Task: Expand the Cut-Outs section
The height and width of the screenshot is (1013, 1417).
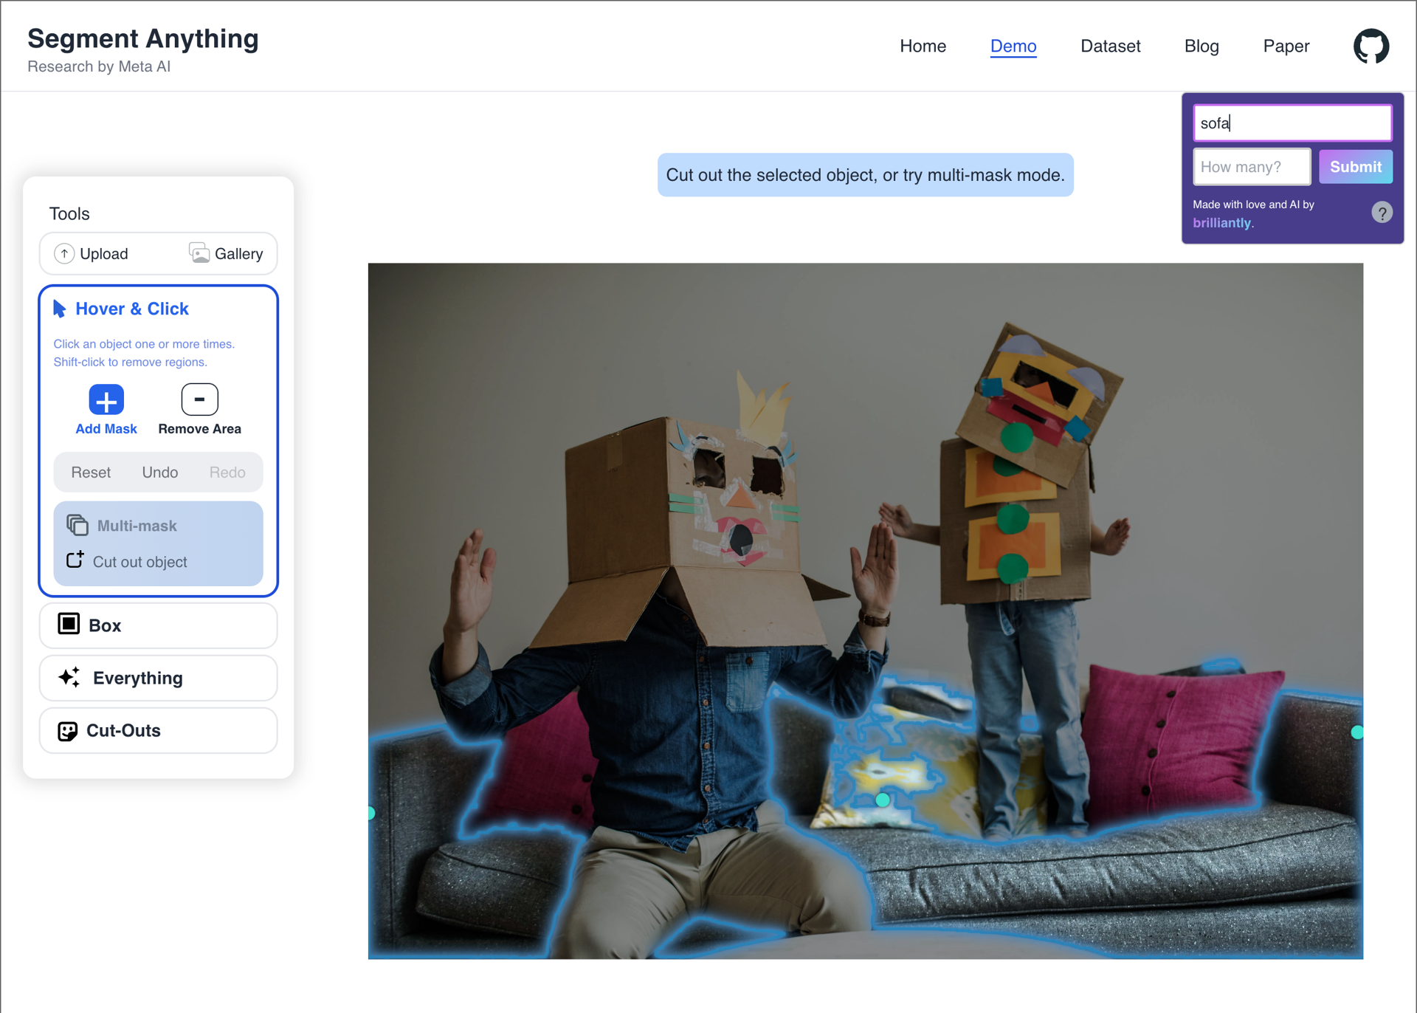Action: click(158, 730)
